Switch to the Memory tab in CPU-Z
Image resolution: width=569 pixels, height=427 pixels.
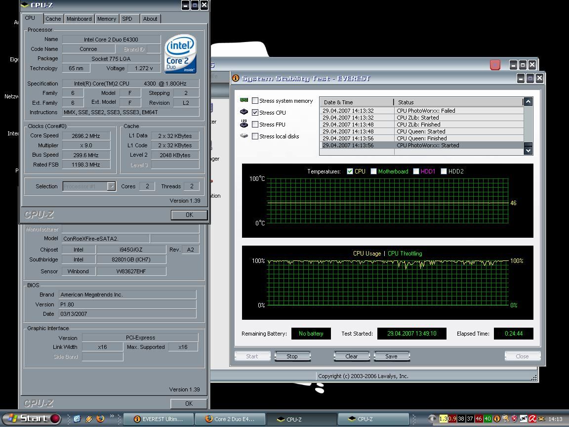point(107,19)
